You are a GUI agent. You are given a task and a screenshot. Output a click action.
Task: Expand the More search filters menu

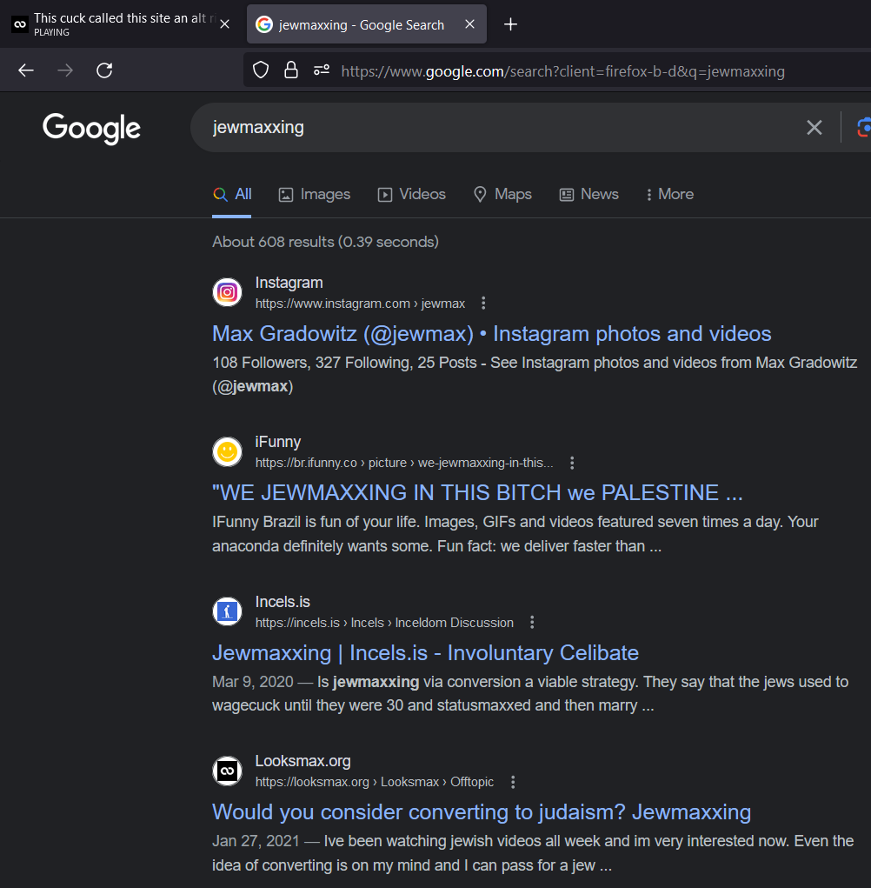pyautogui.click(x=669, y=194)
